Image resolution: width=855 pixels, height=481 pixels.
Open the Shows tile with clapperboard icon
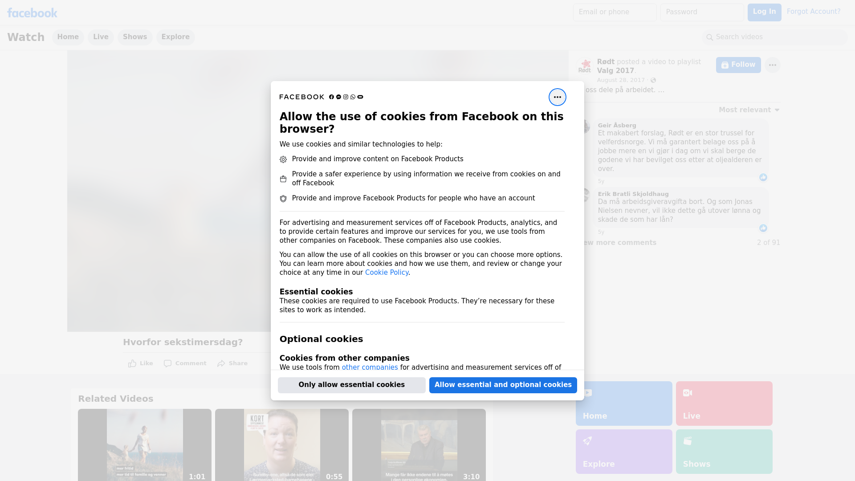tap(724, 452)
